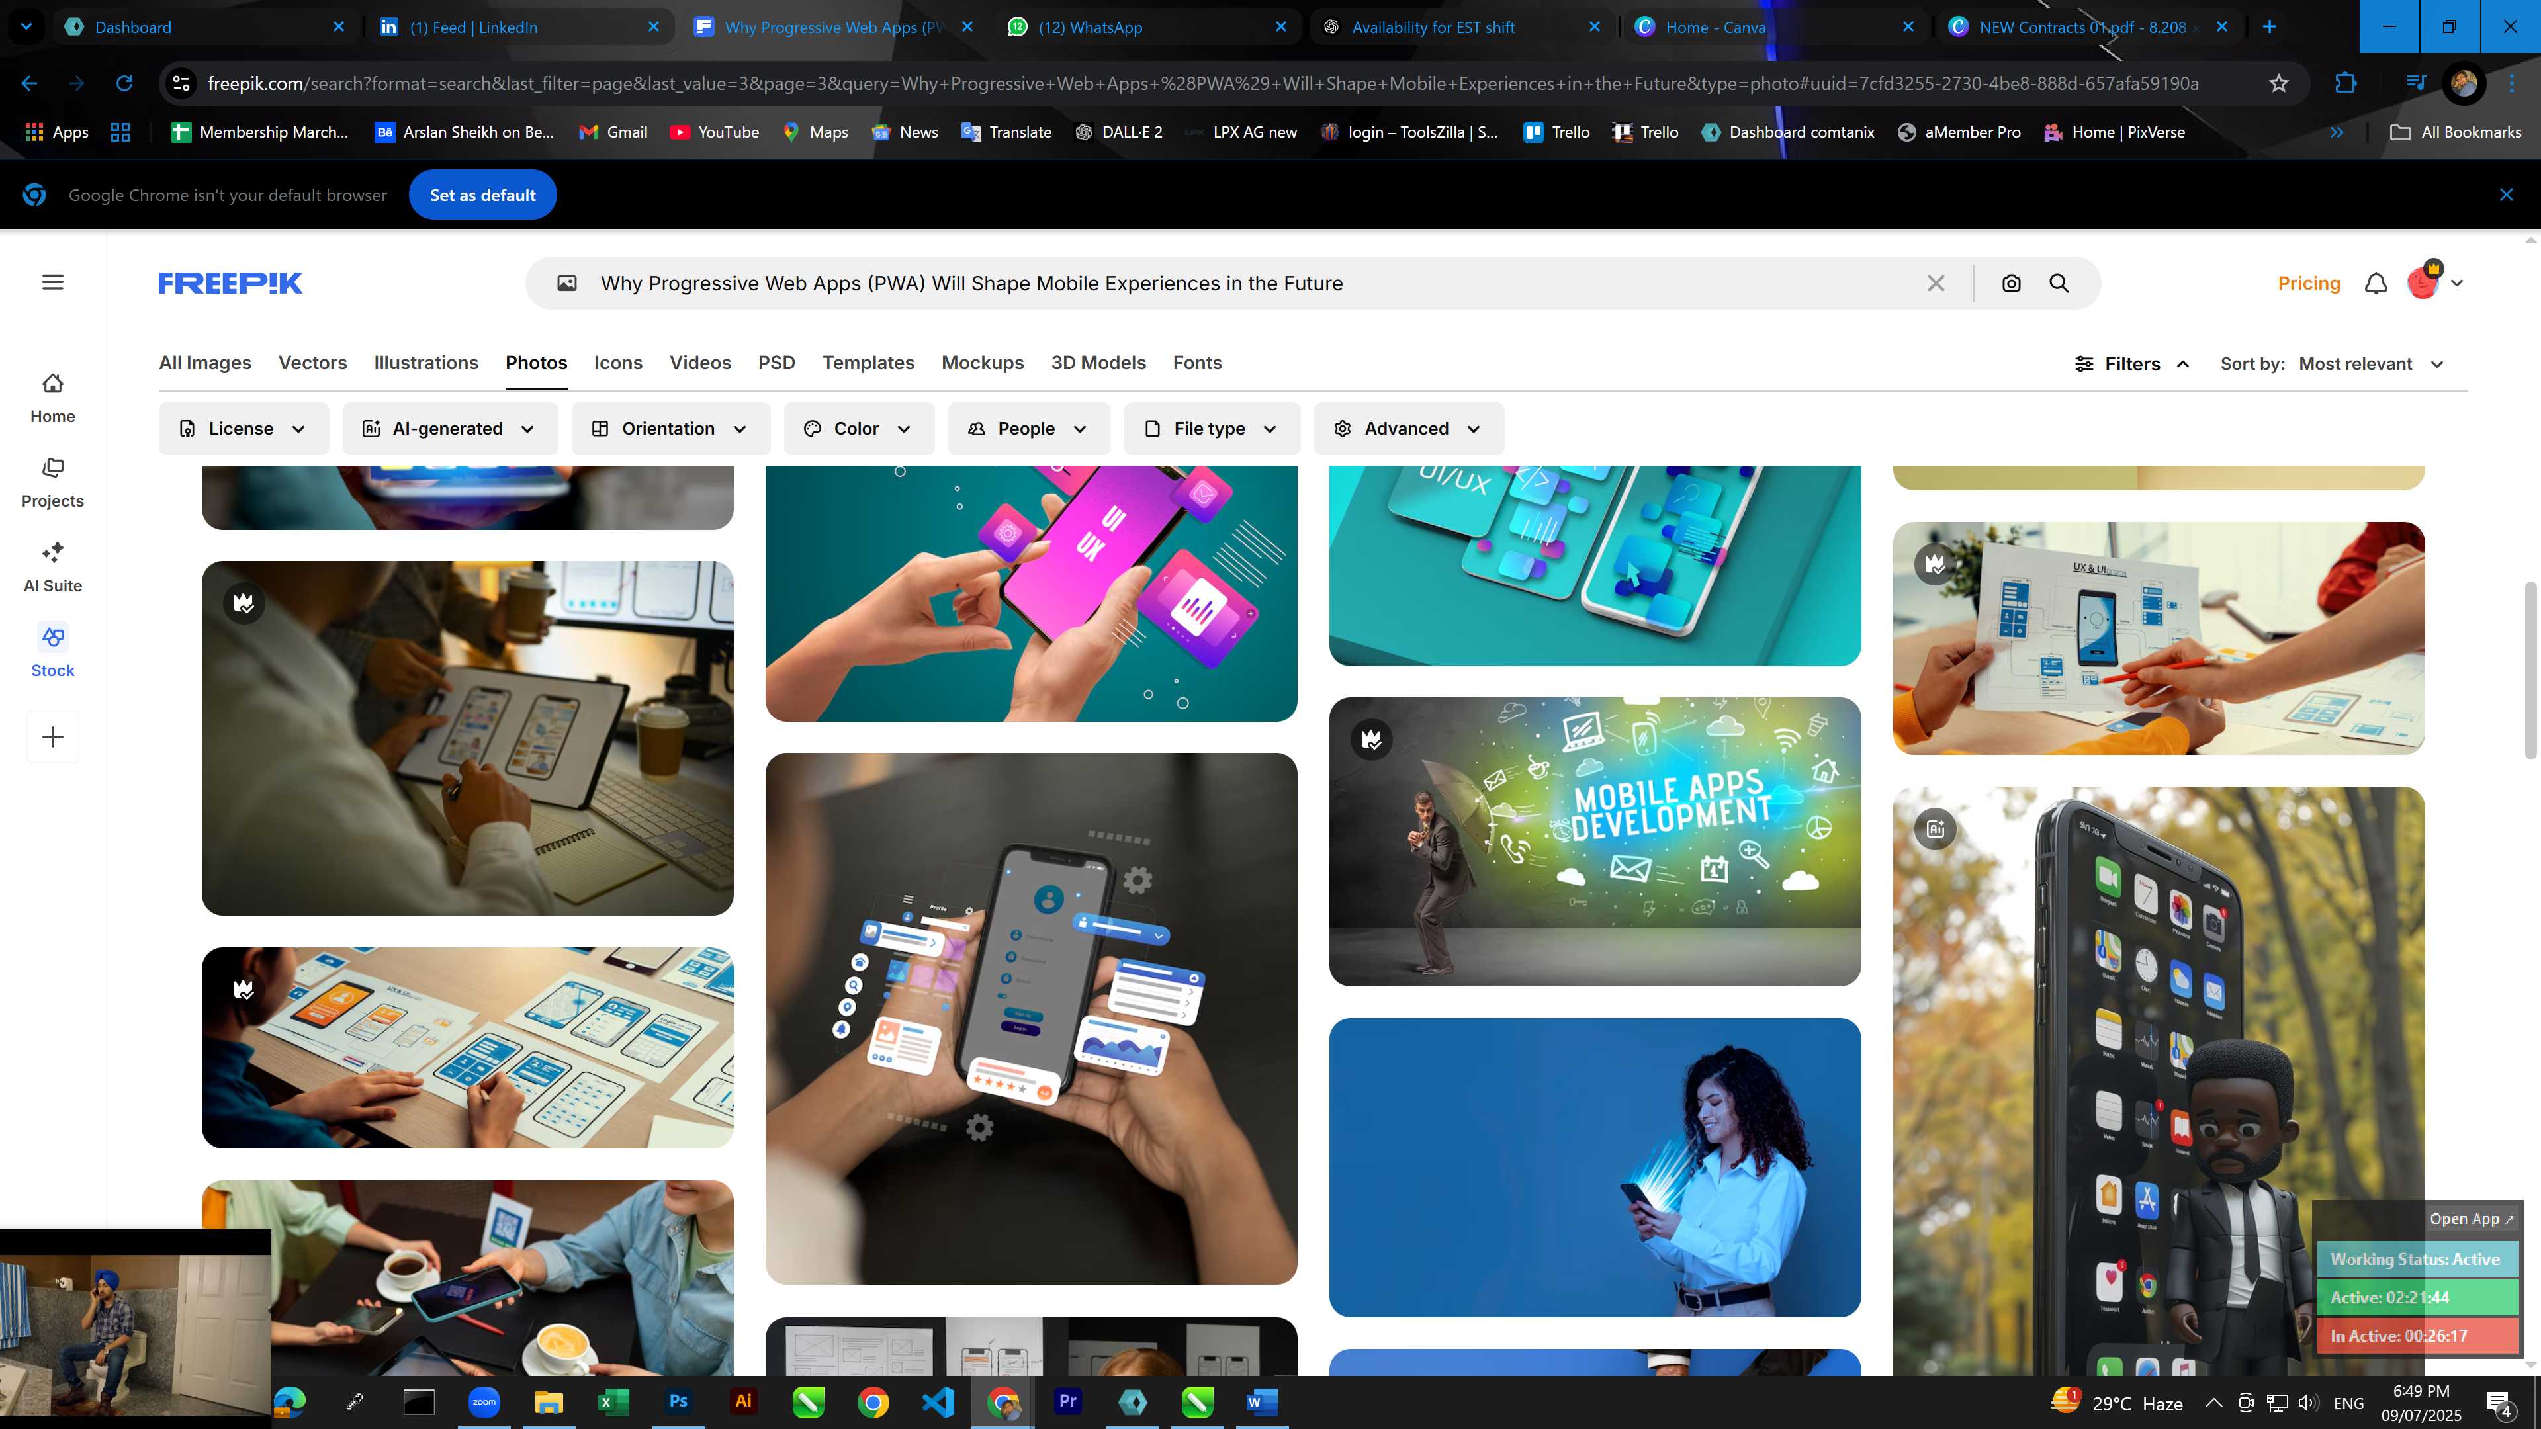Open Visual Studio Code from taskbar

click(x=938, y=1401)
